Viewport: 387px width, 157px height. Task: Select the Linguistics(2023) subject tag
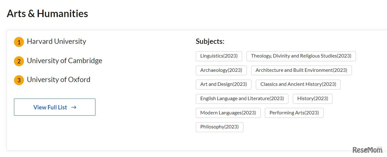(219, 56)
